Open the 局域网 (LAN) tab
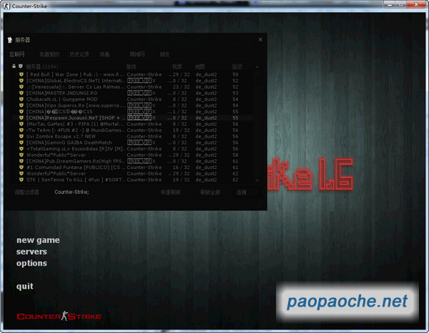429x333 pixels. 137,54
